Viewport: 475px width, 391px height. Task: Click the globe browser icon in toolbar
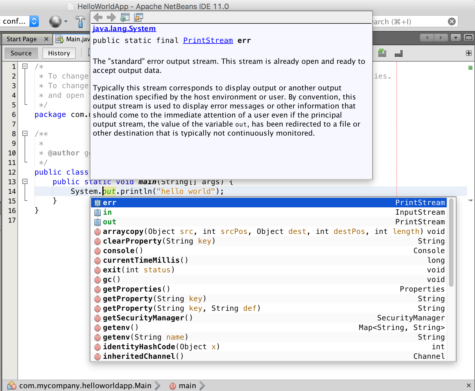55,21
